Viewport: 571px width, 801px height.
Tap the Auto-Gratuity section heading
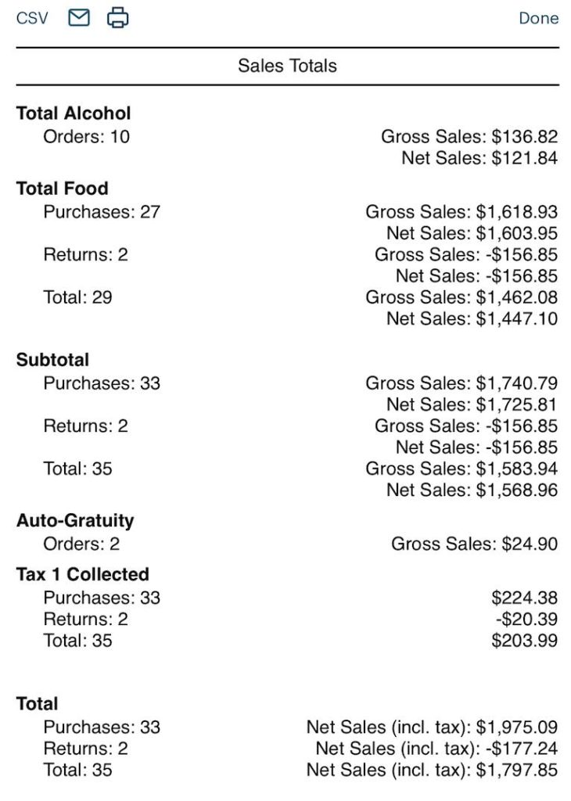[76, 520]
